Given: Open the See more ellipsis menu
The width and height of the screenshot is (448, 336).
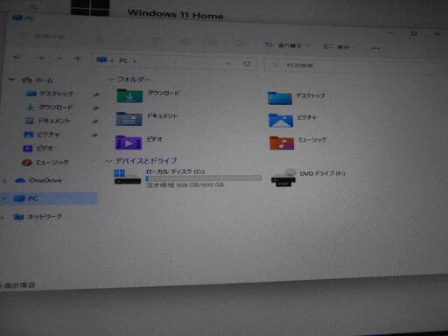Looking at the screenshot, I should point(375,48).
